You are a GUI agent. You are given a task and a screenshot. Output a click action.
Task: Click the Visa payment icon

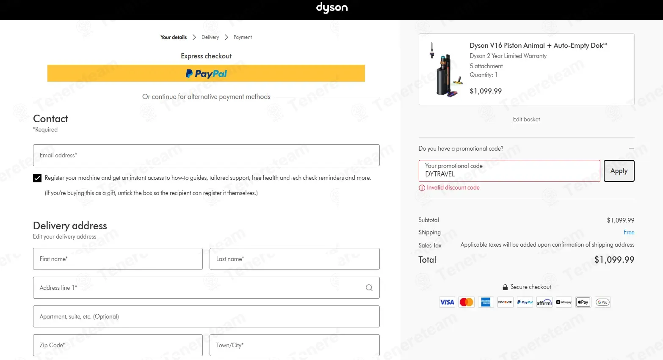pos(447,302)
